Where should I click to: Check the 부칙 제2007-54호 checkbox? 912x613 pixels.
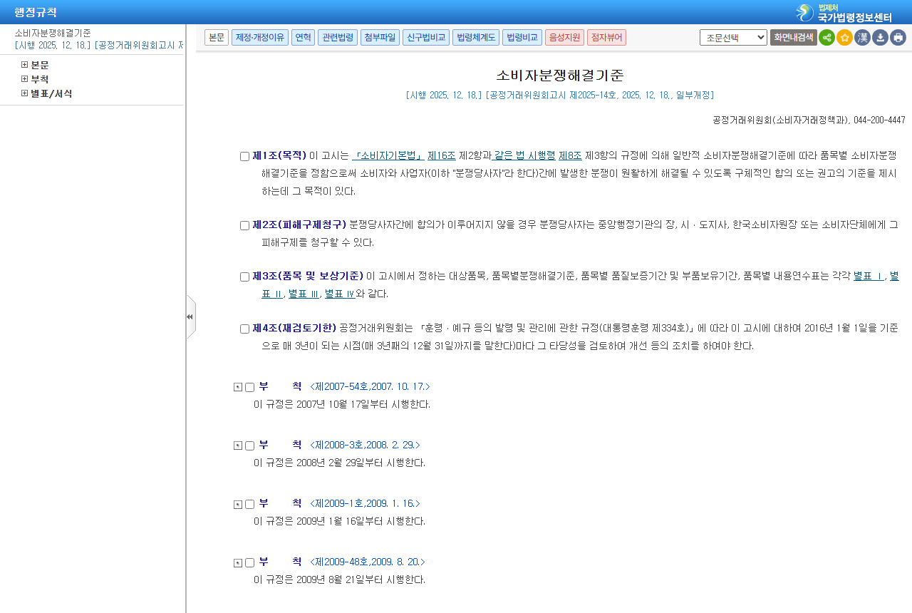[249, 387]
